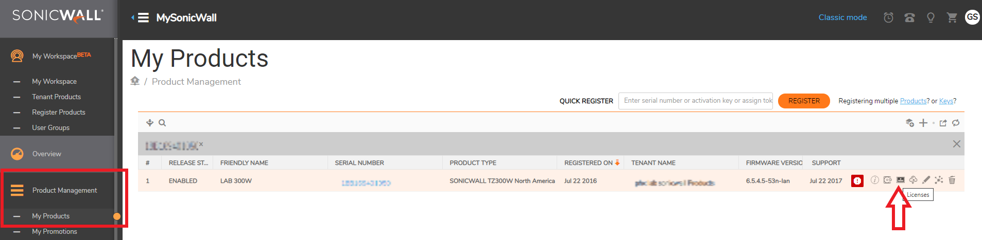Switch to Classic mode link

coord(842,17)
